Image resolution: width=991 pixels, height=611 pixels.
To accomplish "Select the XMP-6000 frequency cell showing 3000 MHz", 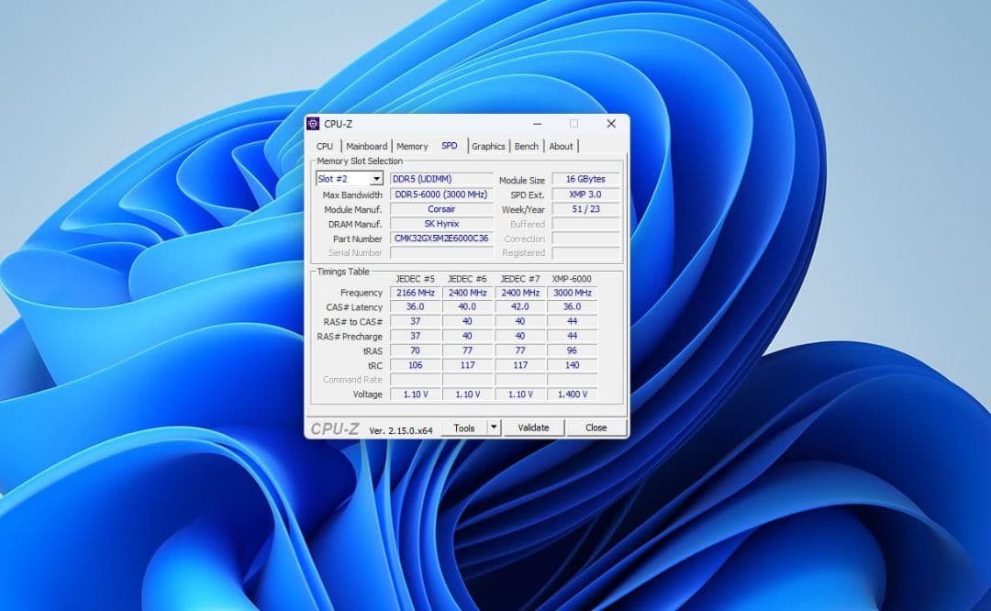I will (x=572, y=292).
